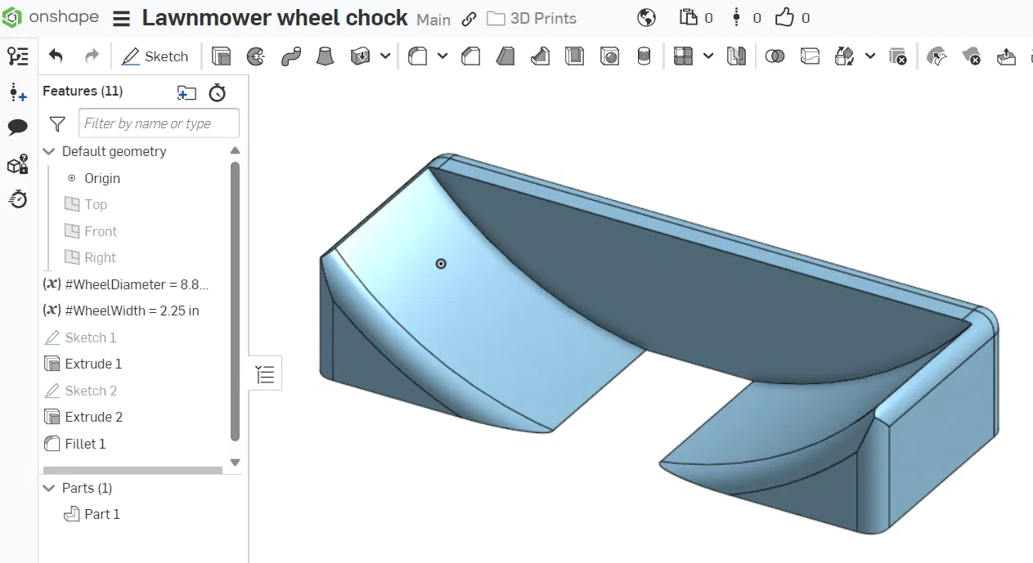
Task: Collapse the Default geometry group
Action: (49, 151)
